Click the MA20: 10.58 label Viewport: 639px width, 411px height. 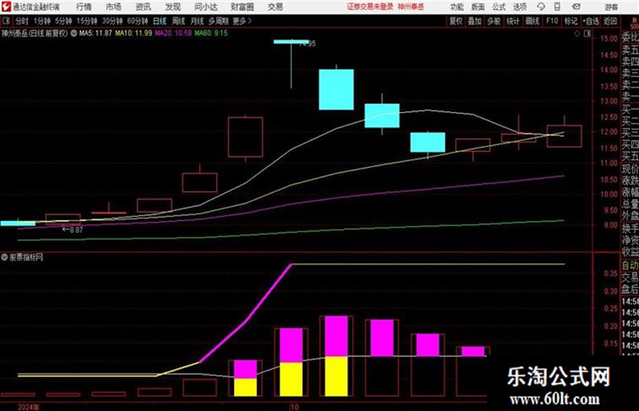coord(173,33)
